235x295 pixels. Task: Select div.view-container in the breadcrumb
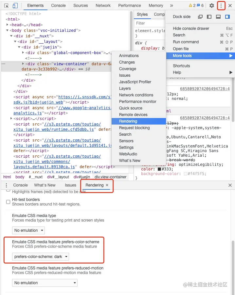coord(110,177)
